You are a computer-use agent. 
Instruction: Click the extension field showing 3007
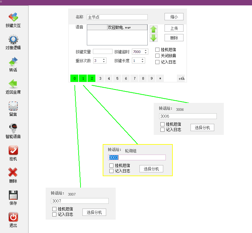click(x=80, y=201)
